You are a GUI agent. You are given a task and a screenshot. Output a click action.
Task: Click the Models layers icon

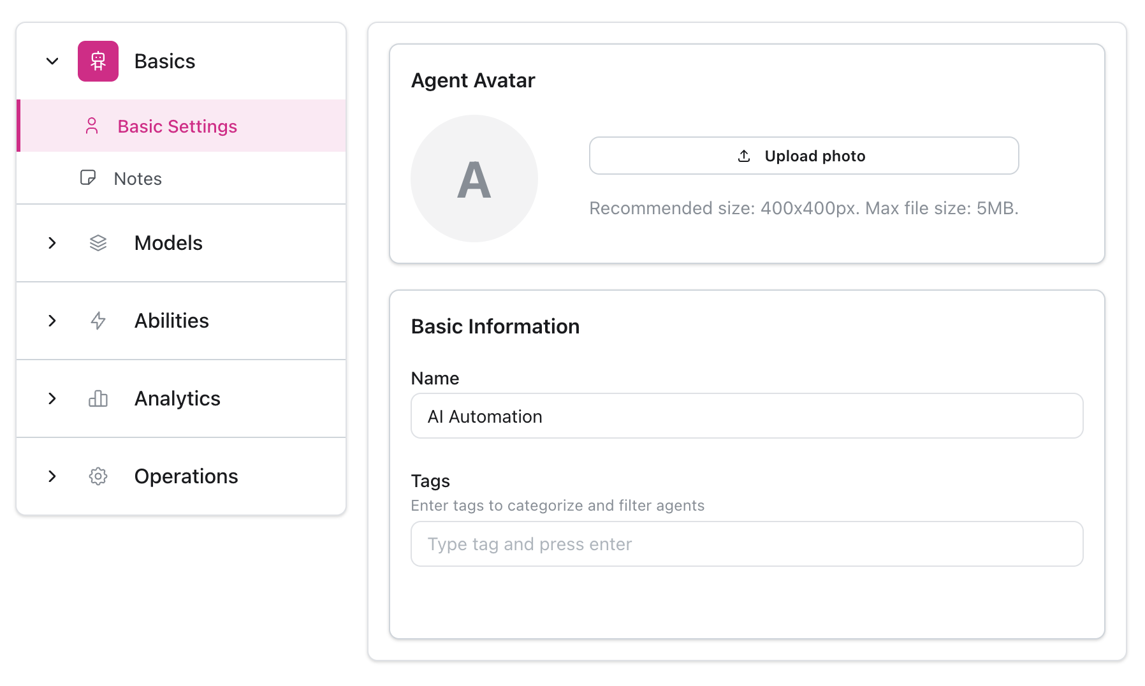click(98, 243)
